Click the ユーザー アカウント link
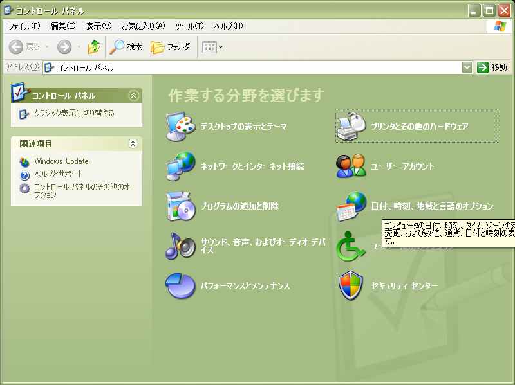 coord(403,166)
